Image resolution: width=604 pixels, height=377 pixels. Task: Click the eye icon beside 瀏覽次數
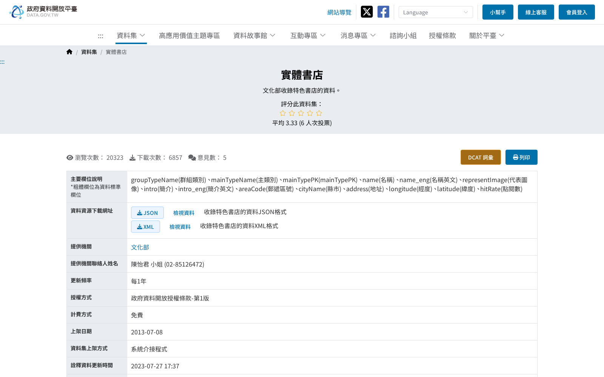[x=70, y=158]
